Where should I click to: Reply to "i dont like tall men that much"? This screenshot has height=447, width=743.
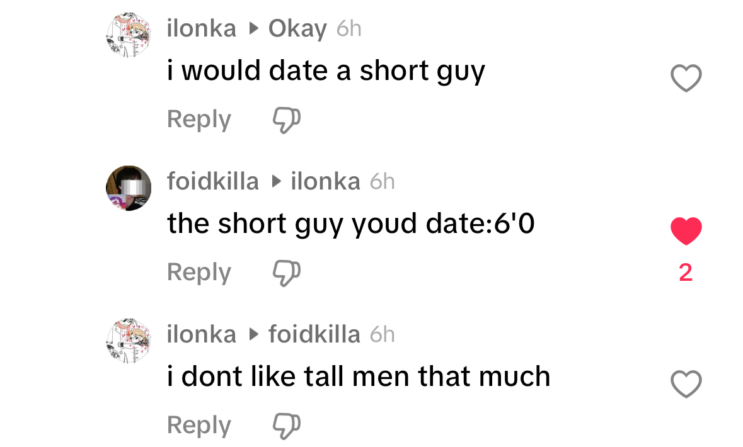pos(199,426)
